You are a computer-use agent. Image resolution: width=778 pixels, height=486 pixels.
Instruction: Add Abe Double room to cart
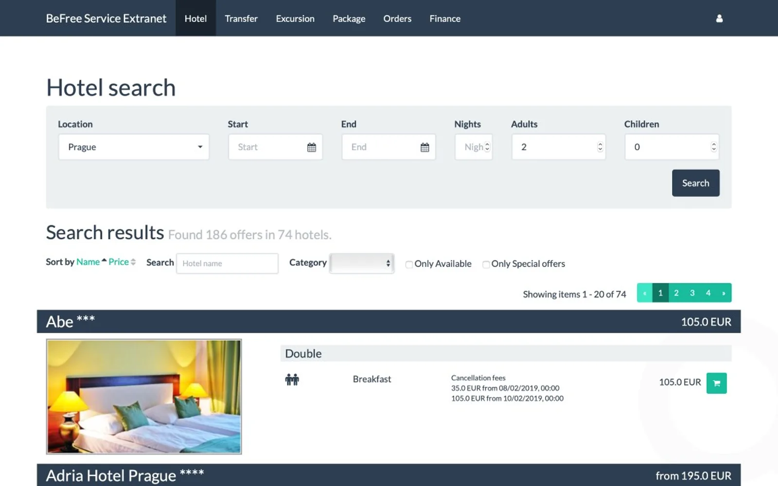[x=716, y=383]
